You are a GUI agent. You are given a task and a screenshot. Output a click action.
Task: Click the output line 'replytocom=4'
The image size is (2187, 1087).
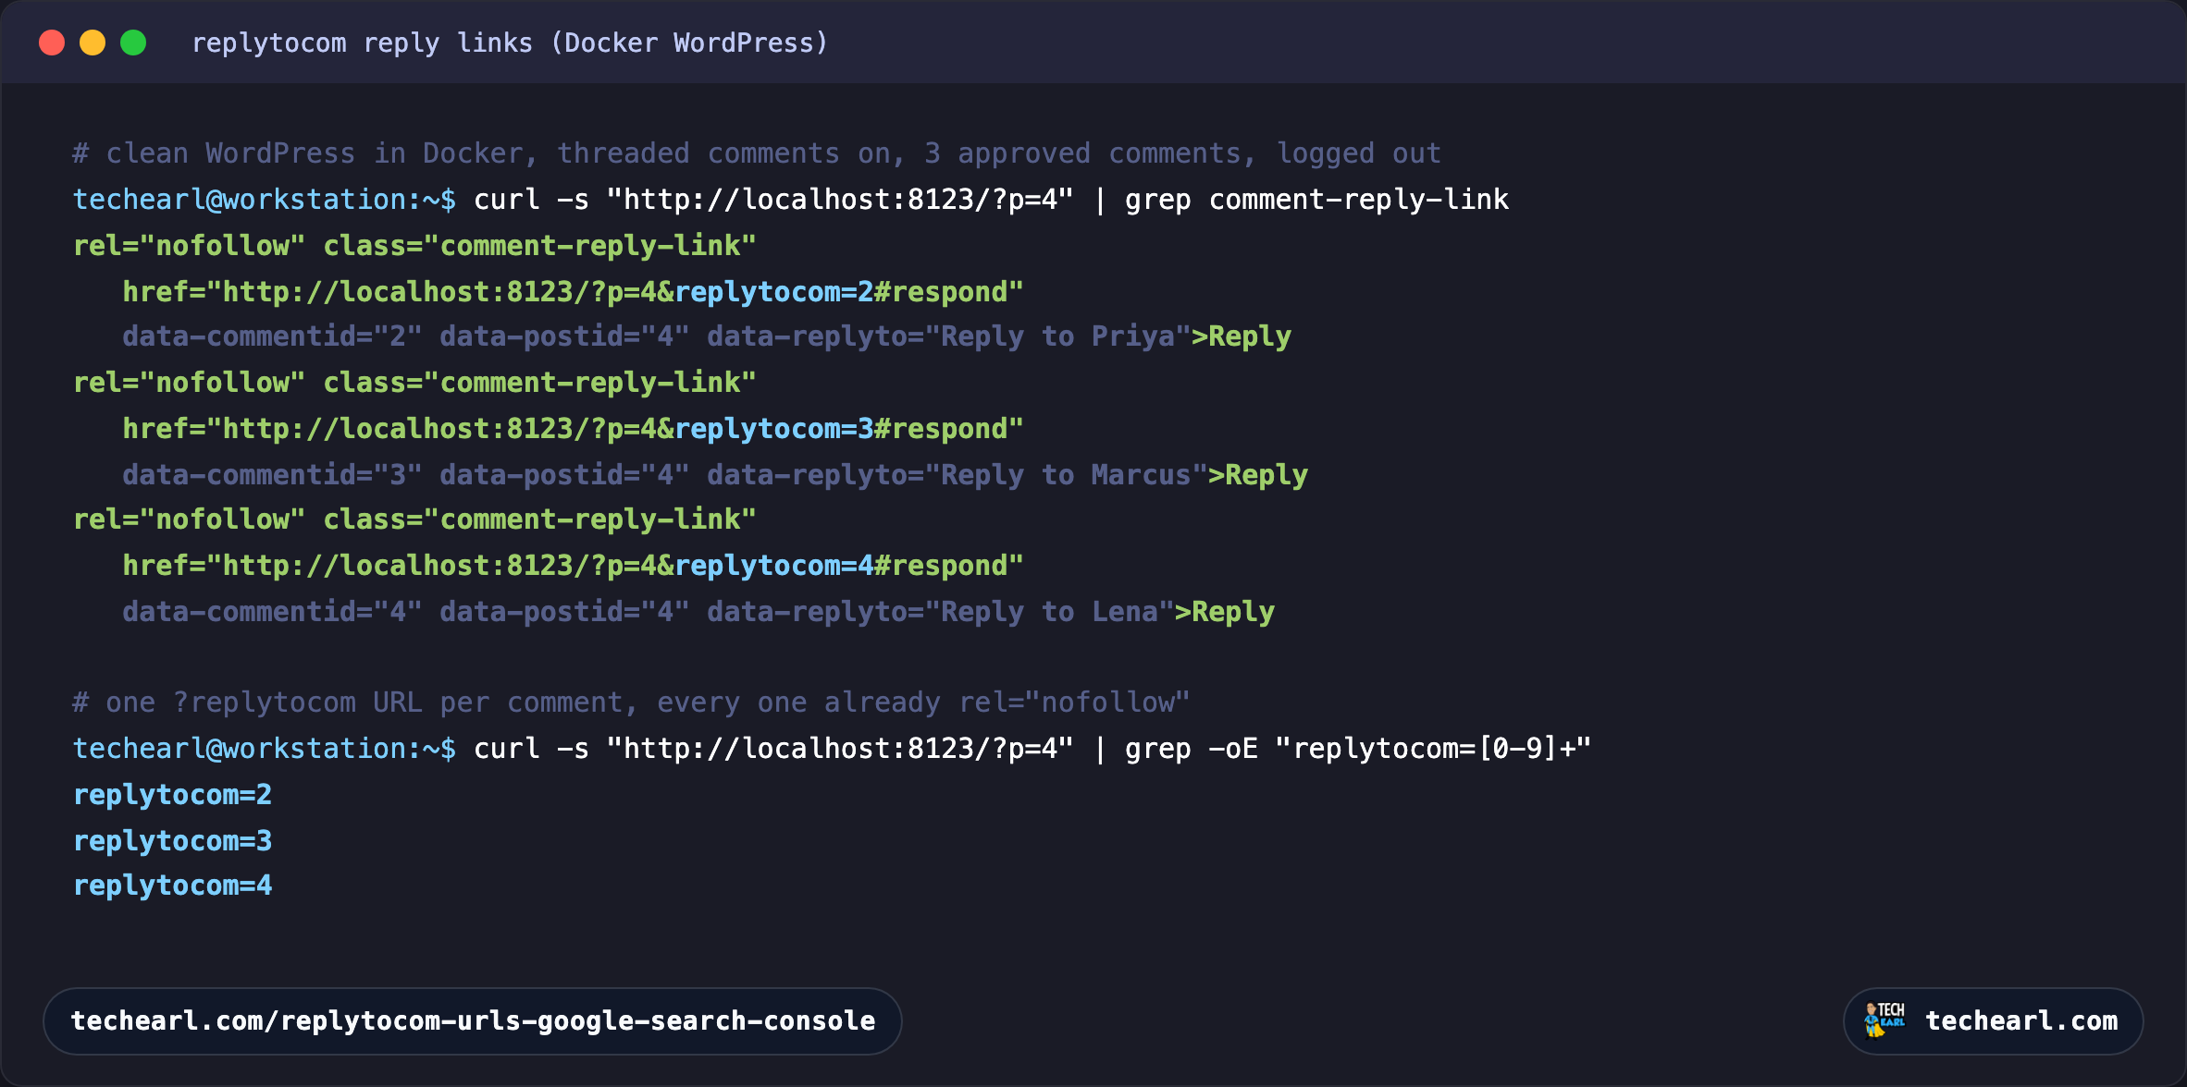pyautogui.click(x=172, y=885)
